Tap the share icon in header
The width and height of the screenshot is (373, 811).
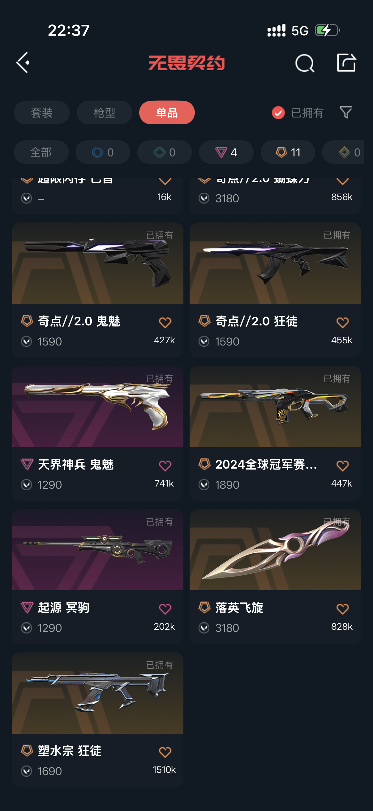(x=346, y=62)
